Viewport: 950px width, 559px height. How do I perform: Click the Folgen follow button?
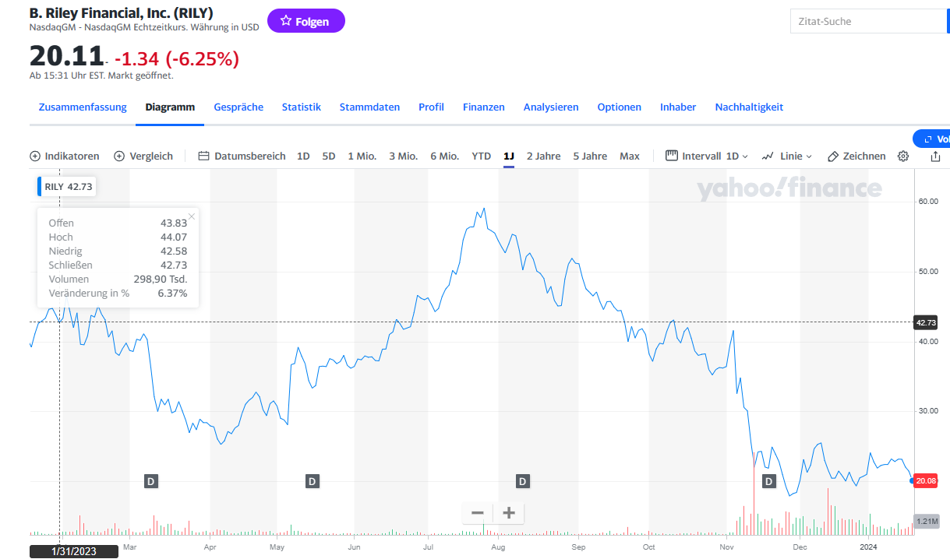tap(305, 21)
